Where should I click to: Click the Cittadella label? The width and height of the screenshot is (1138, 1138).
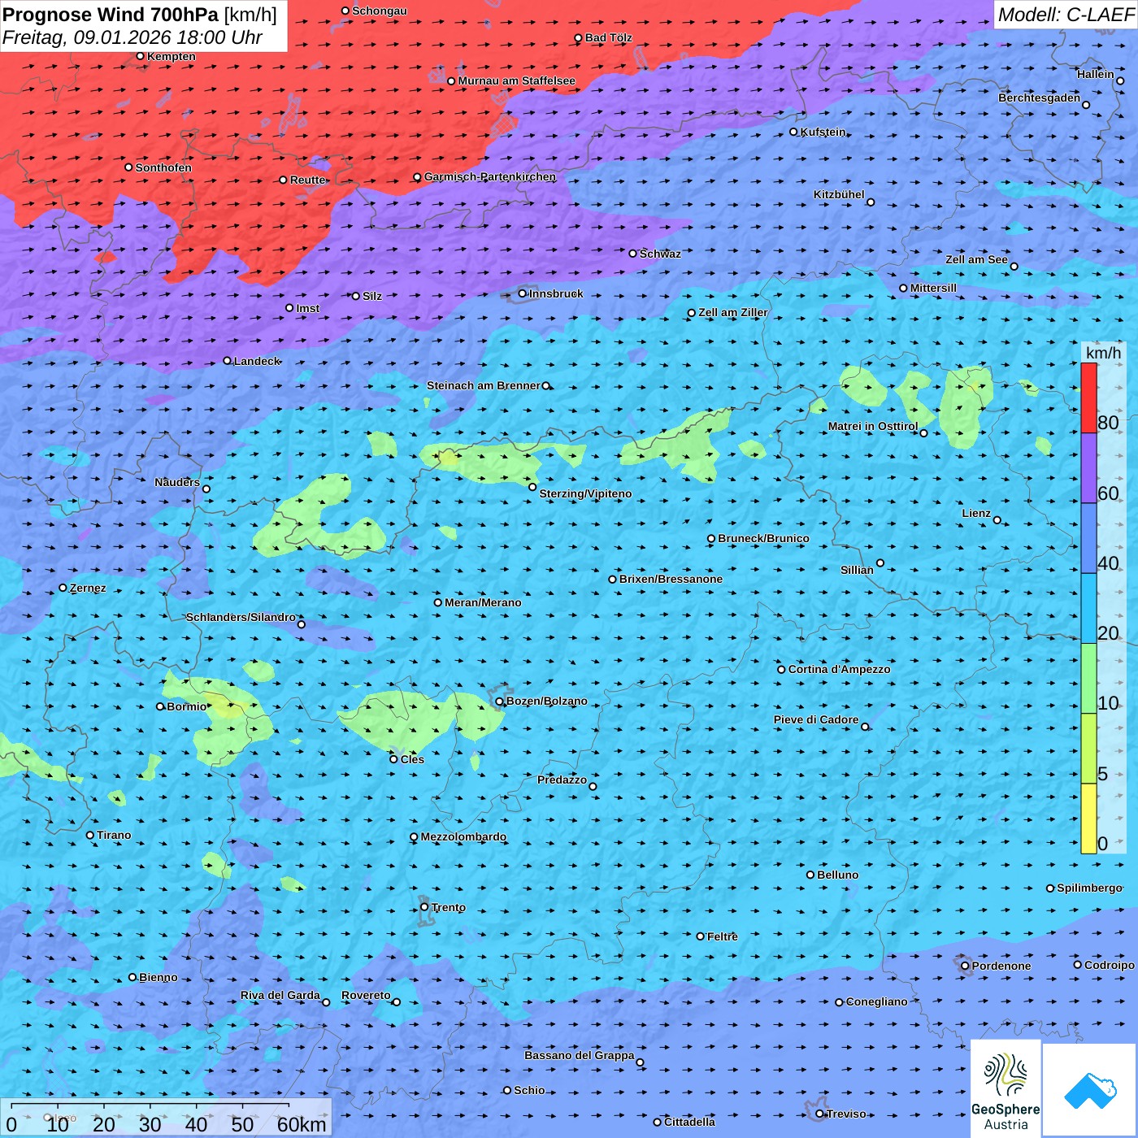pos(690,1122)
